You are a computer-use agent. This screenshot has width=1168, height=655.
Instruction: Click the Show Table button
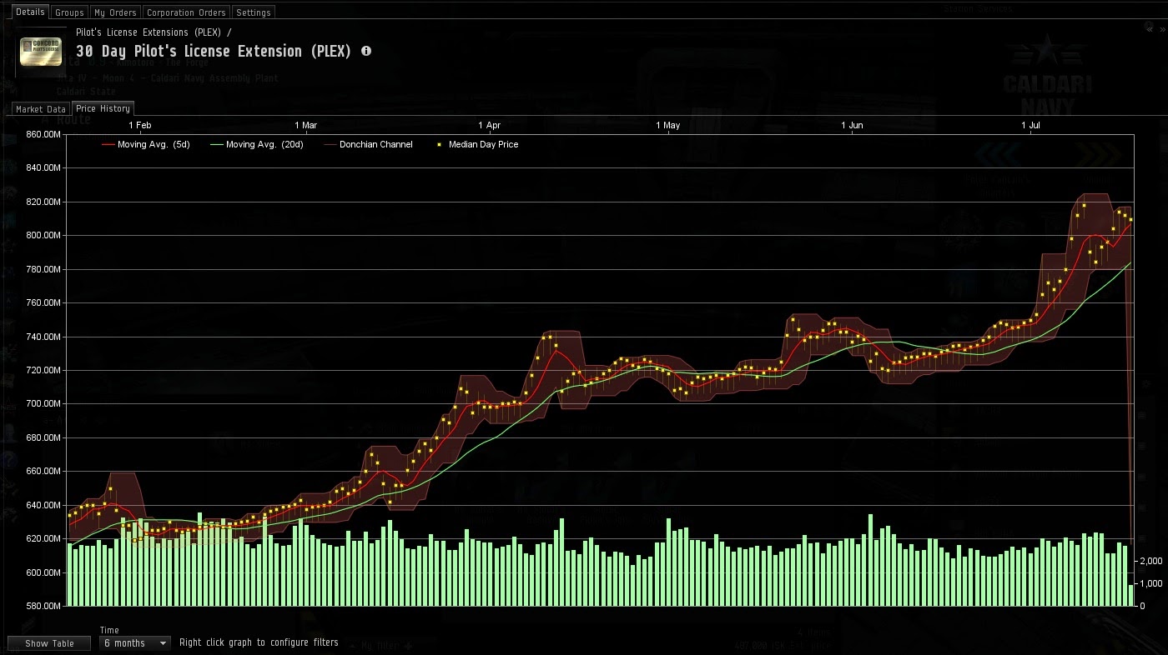(x=49, y=643)
